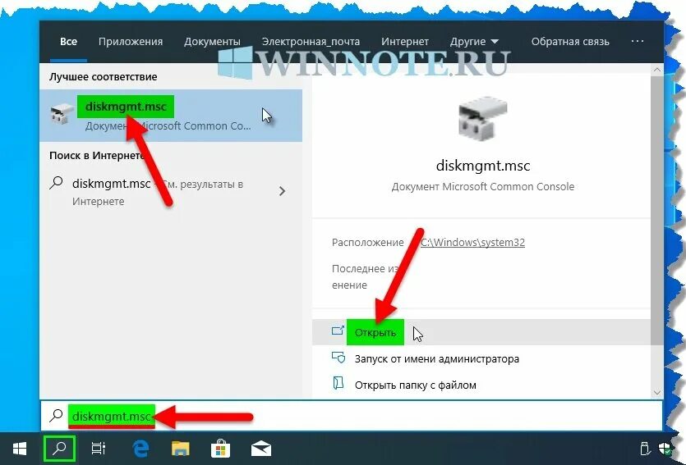Click the large diskmgmt.msc preview icon
Image resolution: width=686 pixels, height=465 pixels.
tap(482, 120)
